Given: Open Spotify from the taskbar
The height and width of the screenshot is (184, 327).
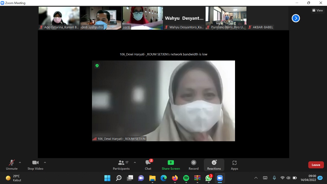Looking at the screenshot, I should coord(186,178).
